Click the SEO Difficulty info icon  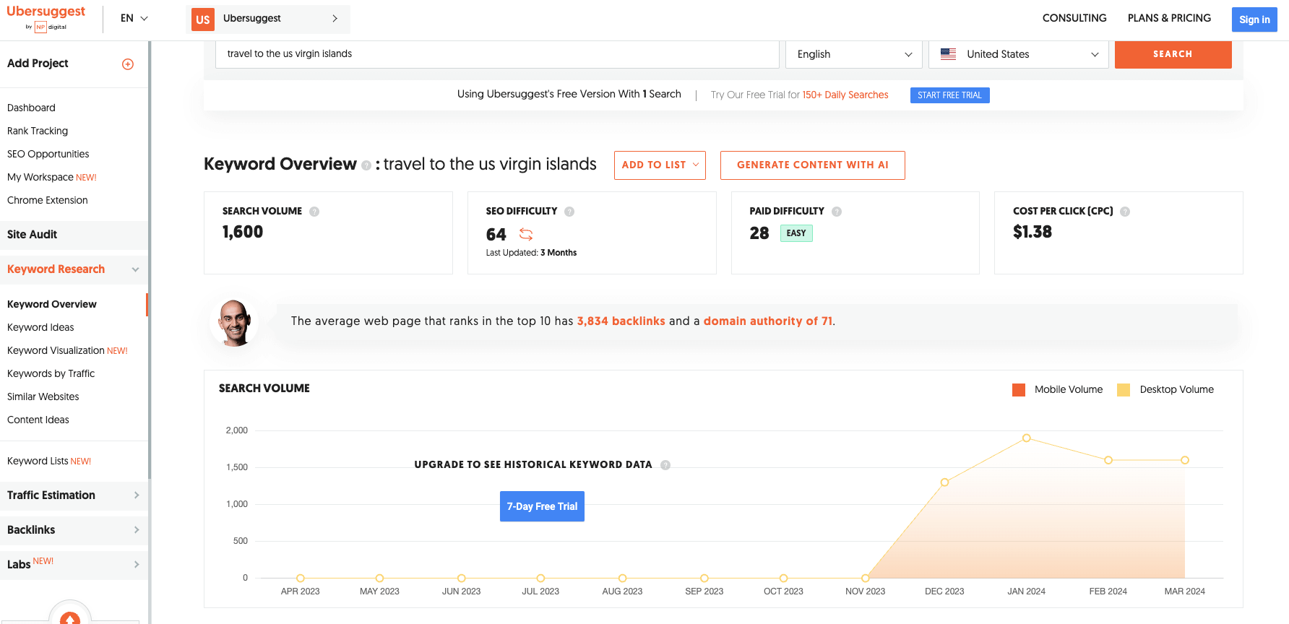(x=569, y=212)
